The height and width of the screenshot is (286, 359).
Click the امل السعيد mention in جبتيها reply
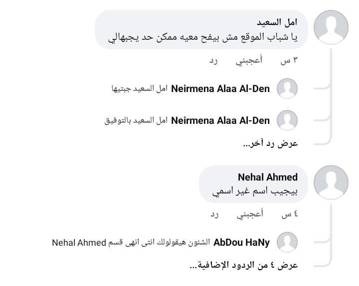(x=151, y=89)
